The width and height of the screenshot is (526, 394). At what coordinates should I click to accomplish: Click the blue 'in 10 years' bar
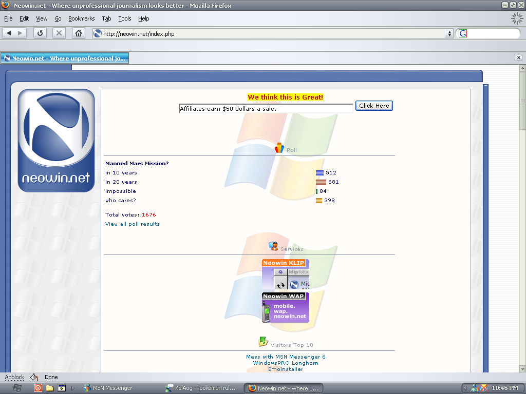click(320, 173)
